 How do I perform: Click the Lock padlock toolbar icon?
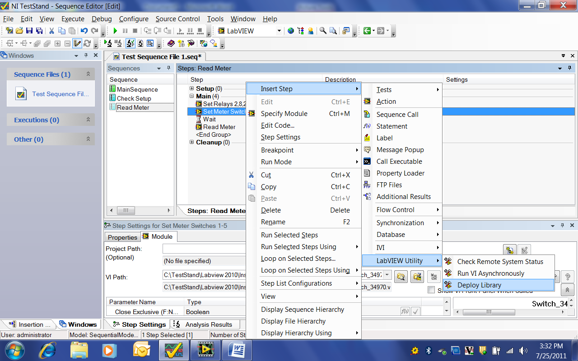(346, 31)
